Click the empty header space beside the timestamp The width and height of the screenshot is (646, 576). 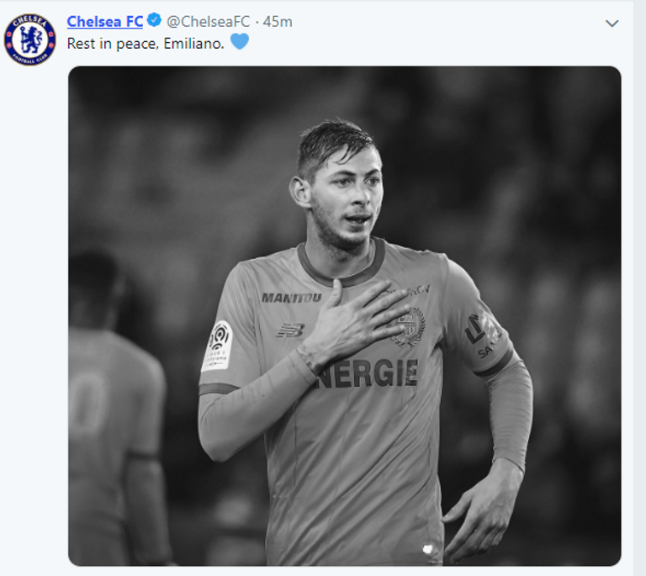coord(437,23)
